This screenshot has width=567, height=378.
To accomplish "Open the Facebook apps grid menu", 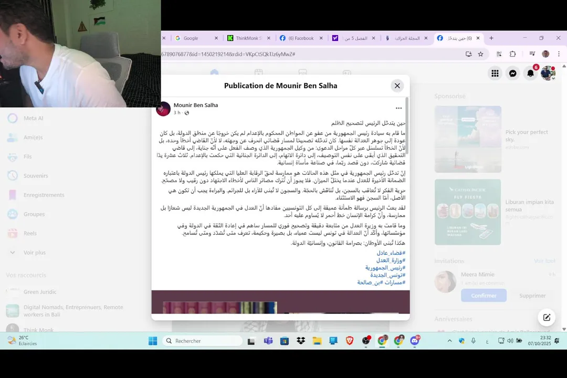I will pos(495,73).
